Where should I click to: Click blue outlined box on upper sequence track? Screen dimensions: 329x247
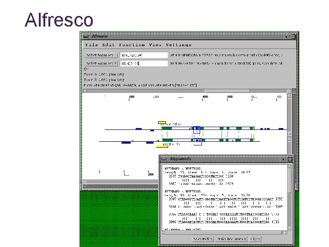tap(196, 129)
